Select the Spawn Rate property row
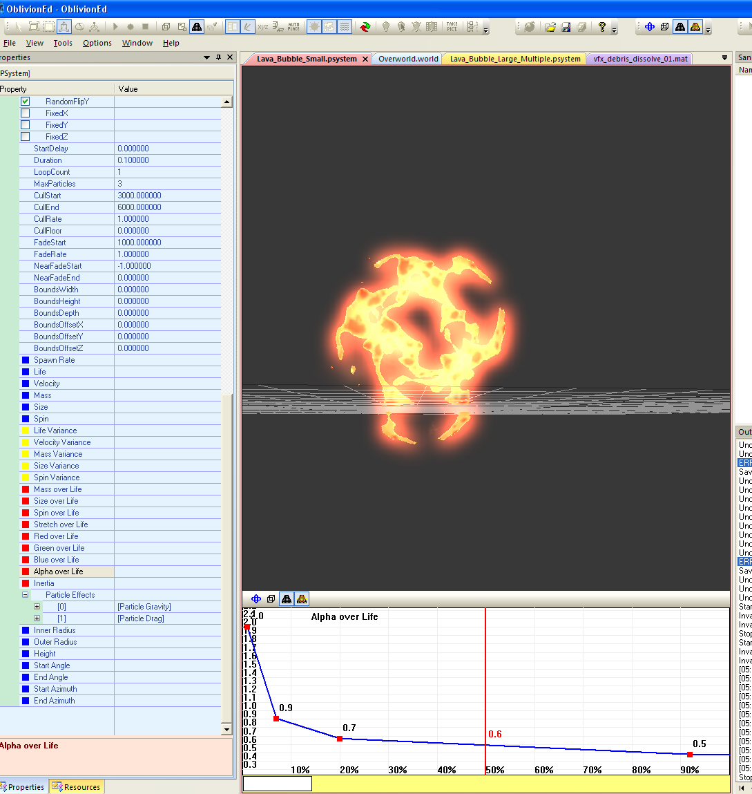The height and width of the screenshot is (794, 752). coord(120,360)
